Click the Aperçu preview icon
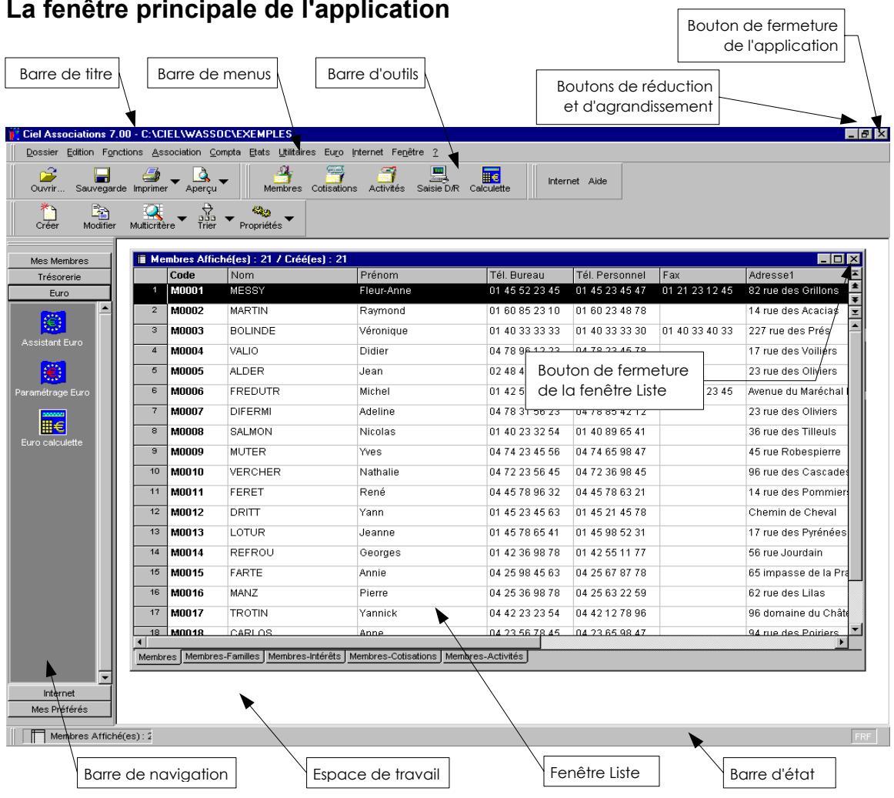 point(201,174)
